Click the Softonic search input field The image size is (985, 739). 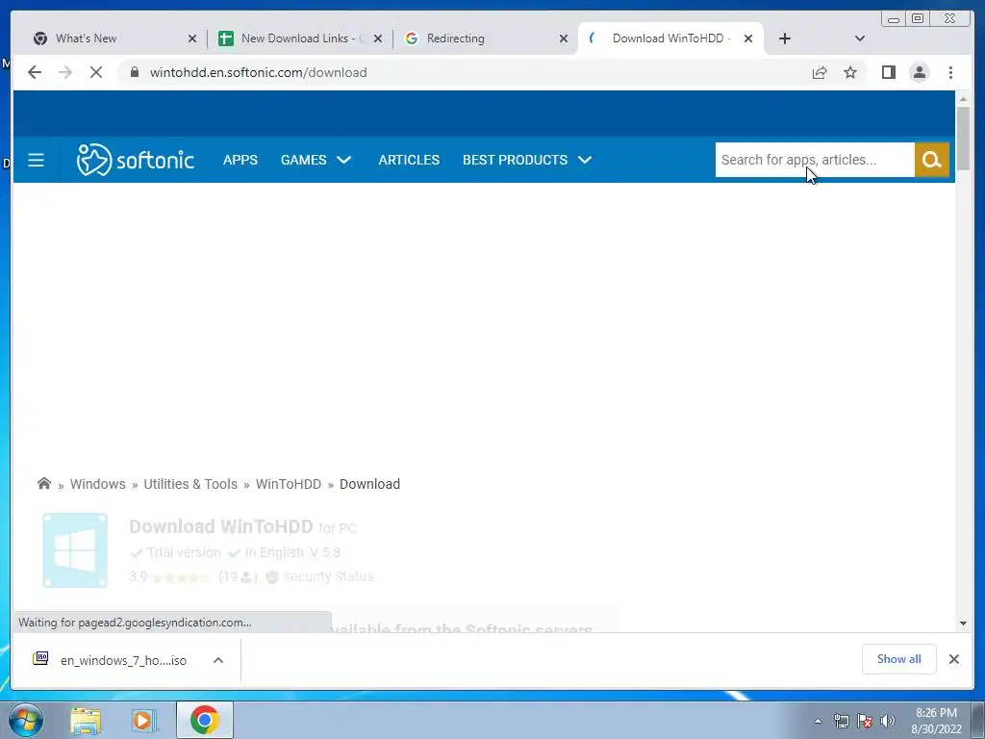(815, 160)
